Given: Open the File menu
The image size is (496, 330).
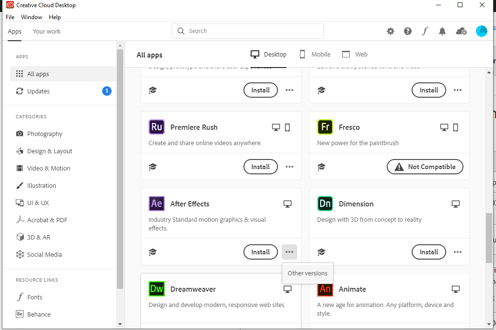Looking at the screenshot, I should pos(10,17).
